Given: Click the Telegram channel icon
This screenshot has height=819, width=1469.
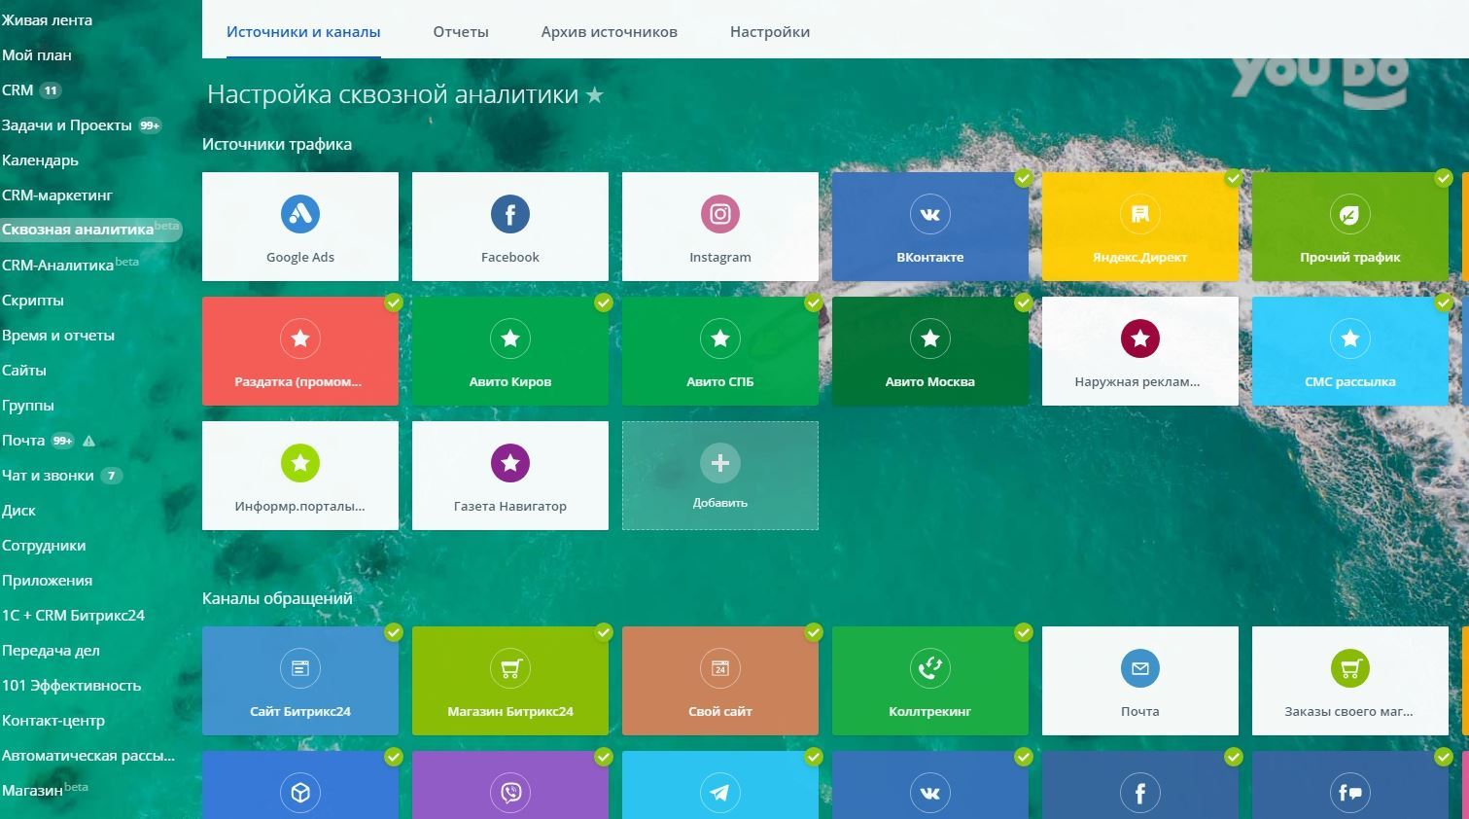Looking at the screenshot, I should (720, 793).
